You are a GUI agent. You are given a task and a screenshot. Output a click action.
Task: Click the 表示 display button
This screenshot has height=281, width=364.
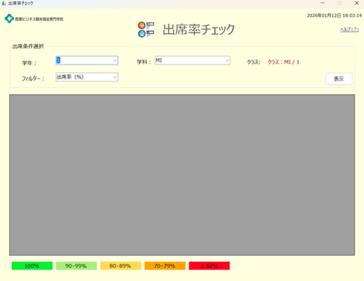(338, 79)
